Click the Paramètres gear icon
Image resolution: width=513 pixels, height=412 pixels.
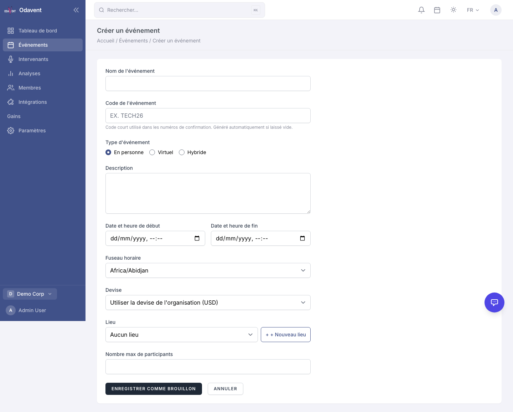[x=11, y=131]
